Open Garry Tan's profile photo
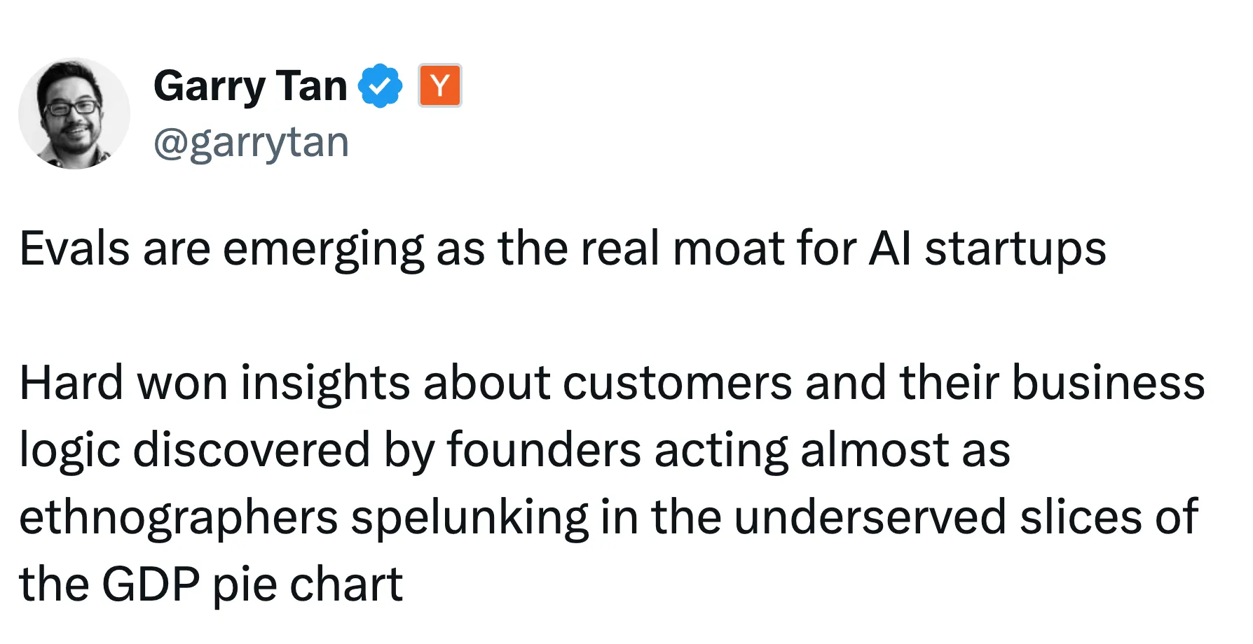The image size is (1253, 644). coord(74,113)
